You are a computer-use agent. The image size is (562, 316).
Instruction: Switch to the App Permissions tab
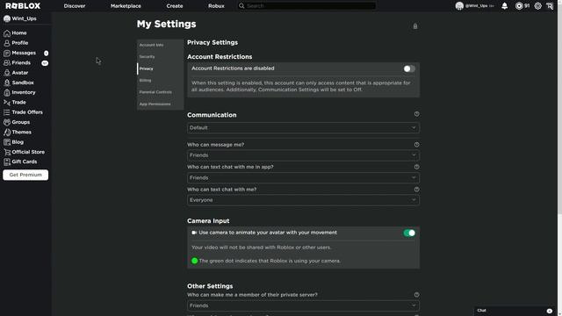[160, 104]
